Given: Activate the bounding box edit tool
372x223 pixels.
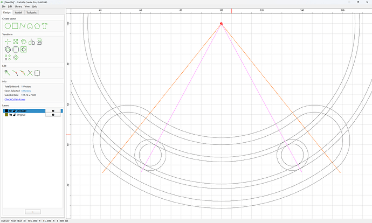Looking at the screenshot, I should tap(37, 73).
